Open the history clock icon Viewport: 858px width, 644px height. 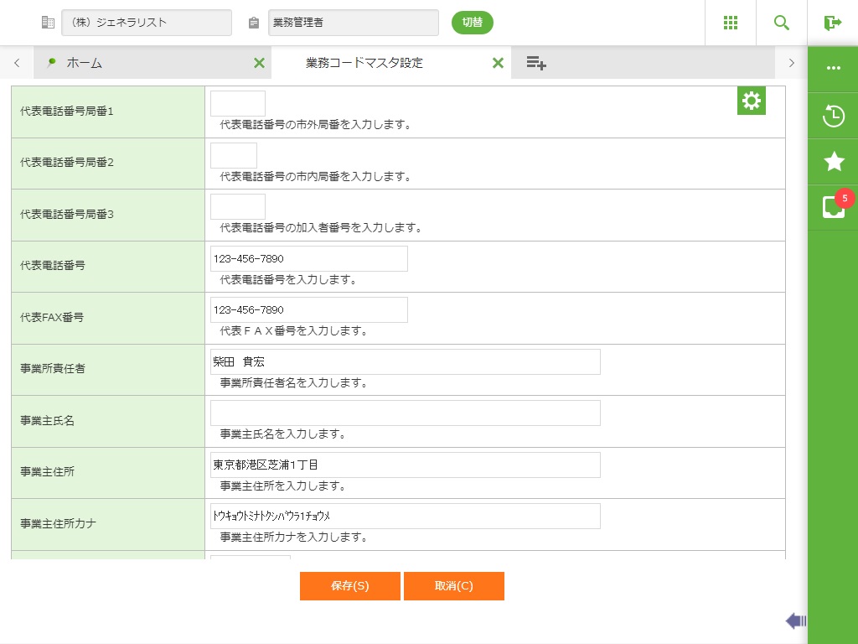834,116
